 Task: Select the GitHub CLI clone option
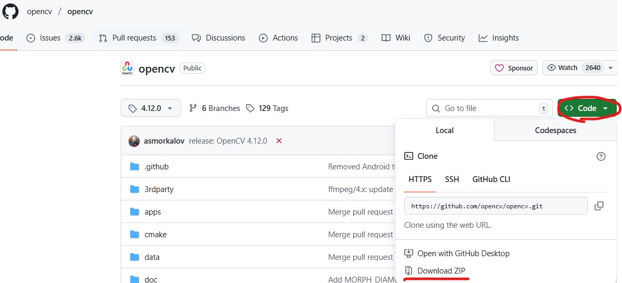coord(491,179)
